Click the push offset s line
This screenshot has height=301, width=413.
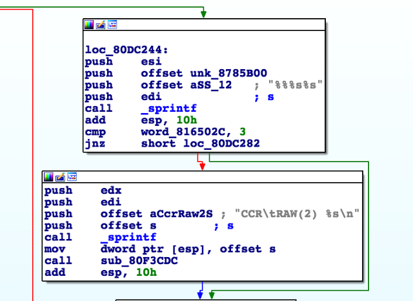(101, 226)
